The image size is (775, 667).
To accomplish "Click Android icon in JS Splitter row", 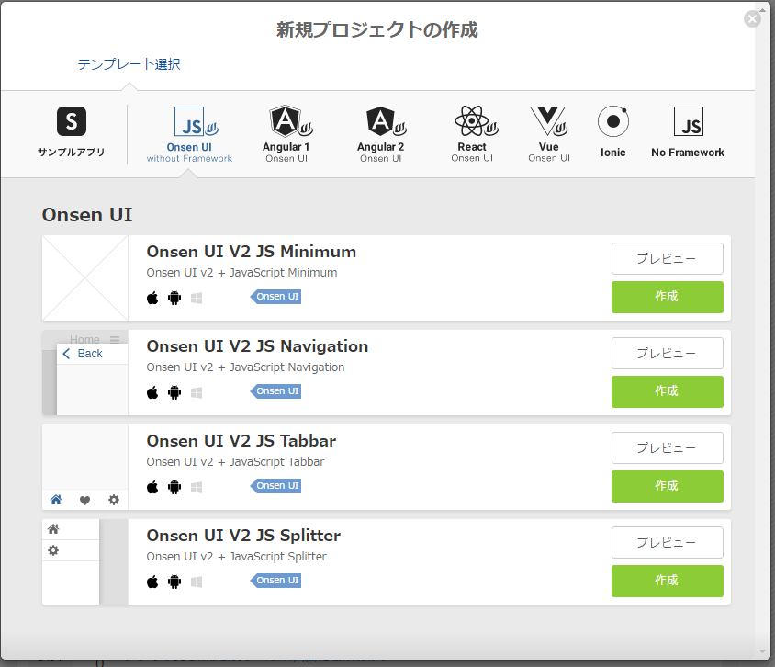I will pos(174,582).
